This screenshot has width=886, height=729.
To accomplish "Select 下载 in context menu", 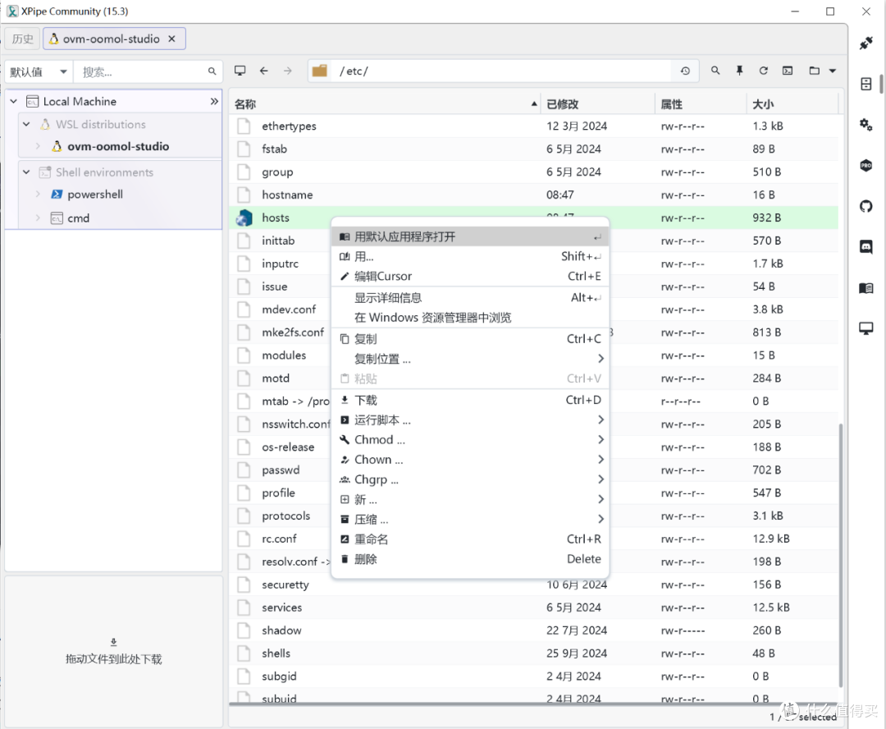I will 470,400.
